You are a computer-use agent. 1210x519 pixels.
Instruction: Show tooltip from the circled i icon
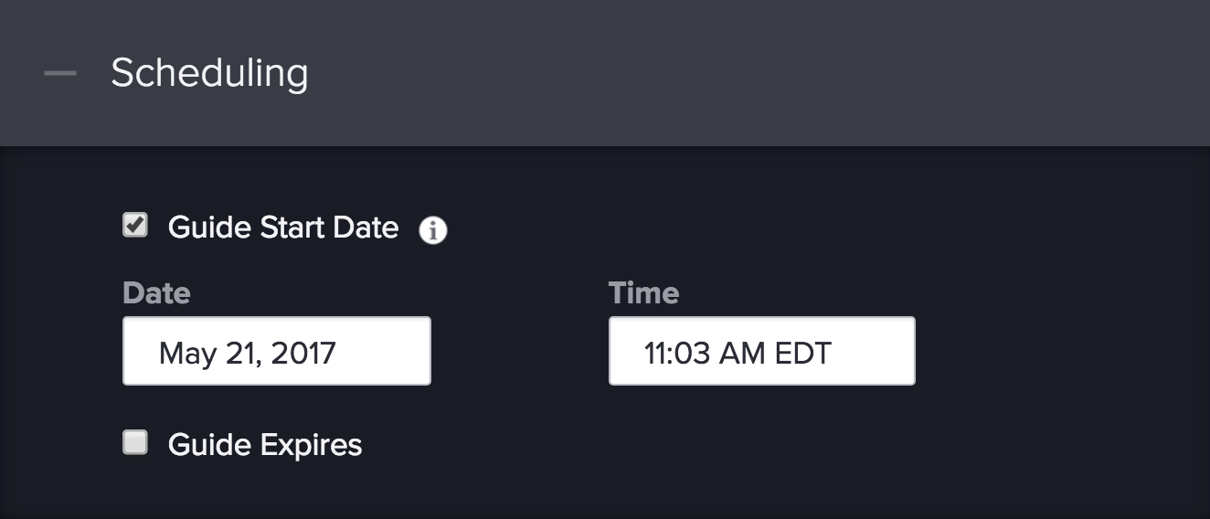433,231
